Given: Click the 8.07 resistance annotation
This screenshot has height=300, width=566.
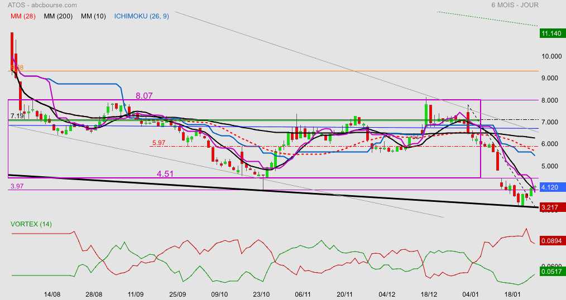Looking at the screenshot, I should (x=145, y=96).
